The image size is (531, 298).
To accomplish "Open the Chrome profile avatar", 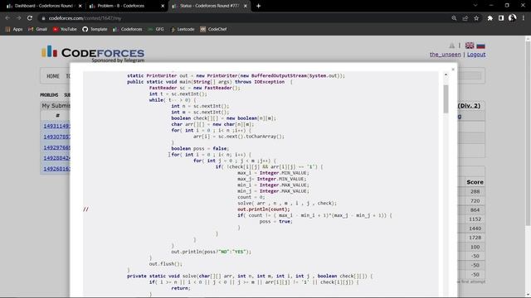I will [513, 18].
